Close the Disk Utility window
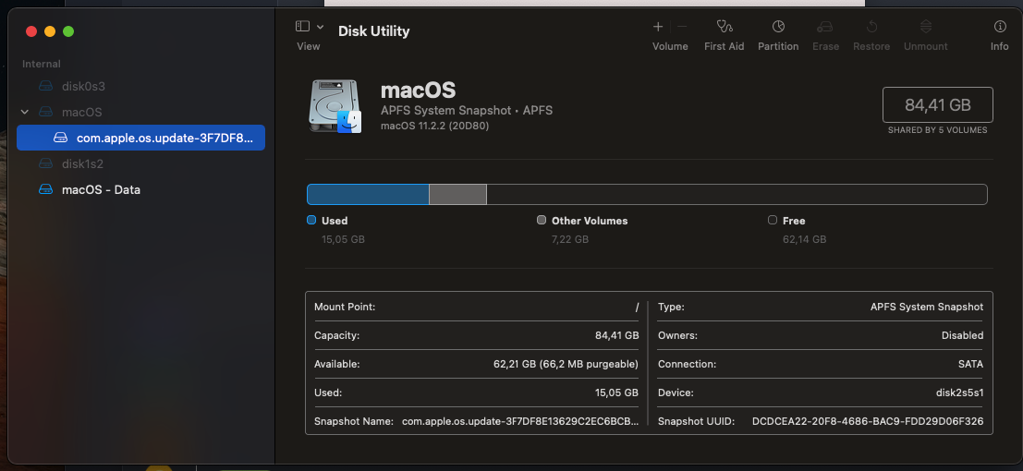 coord(31,31)
